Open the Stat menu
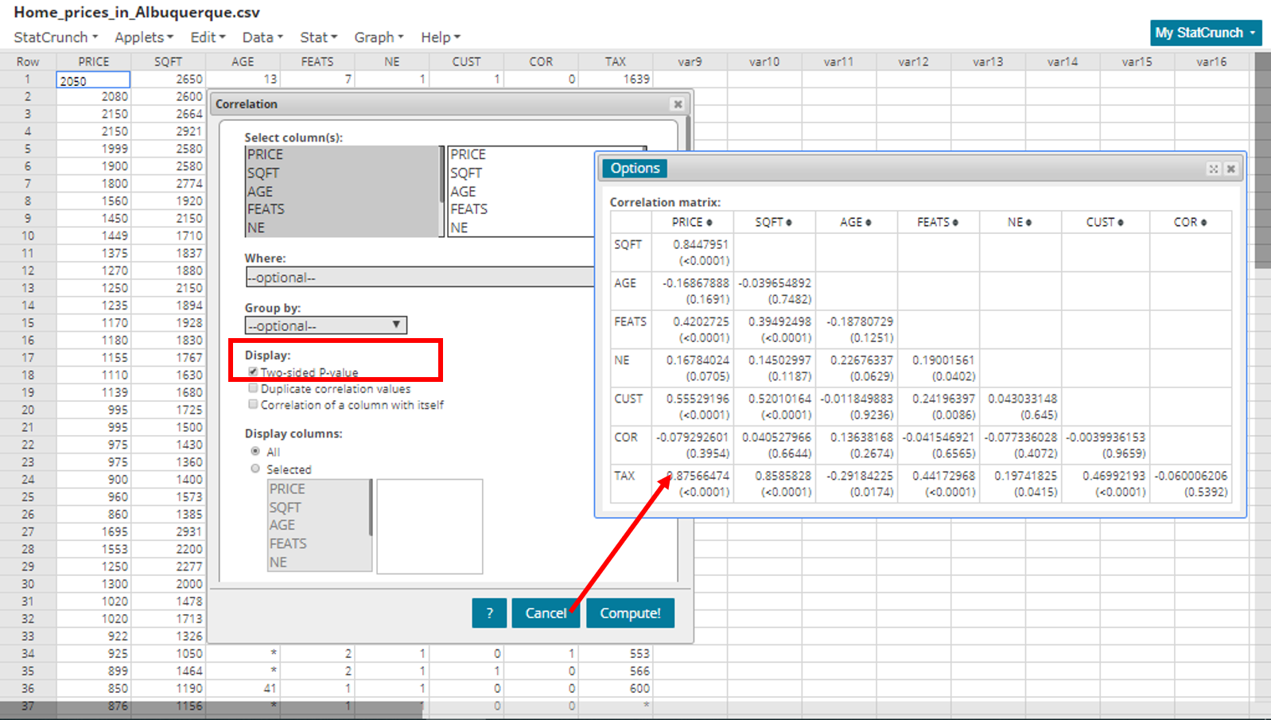Screen dimensions: 1271x720 (318, 37)
